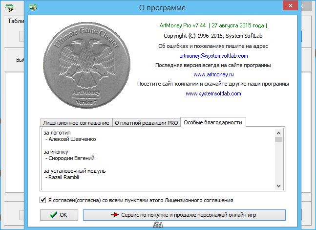The image size is (316, 230).
Task: Click the red arrow icon on service button
Action: tap(115, 215)
